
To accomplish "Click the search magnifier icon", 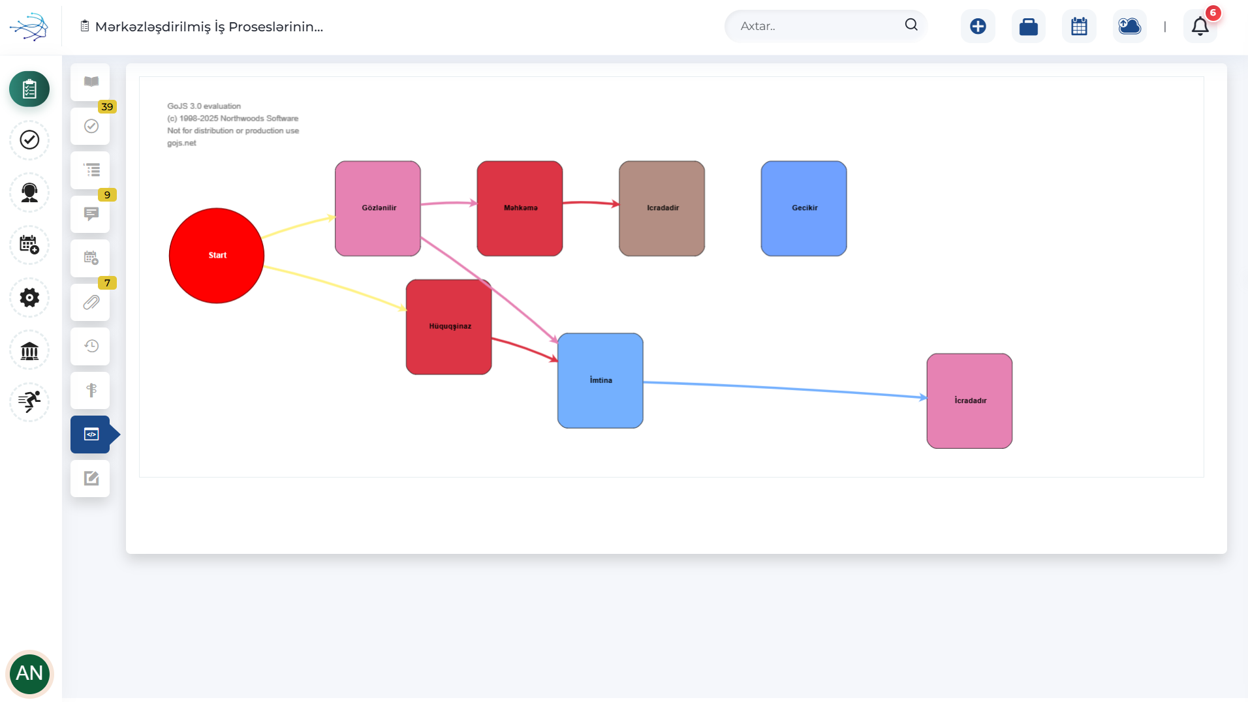I will 911,25.
